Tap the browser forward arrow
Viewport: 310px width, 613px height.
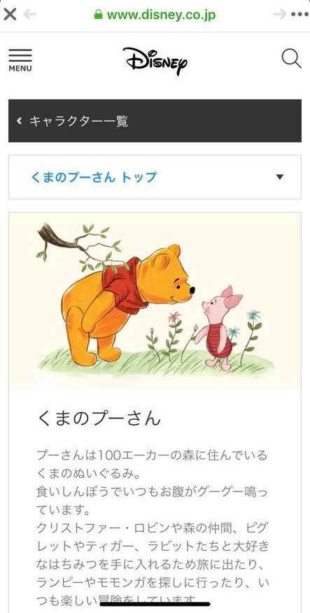(280, 15)
